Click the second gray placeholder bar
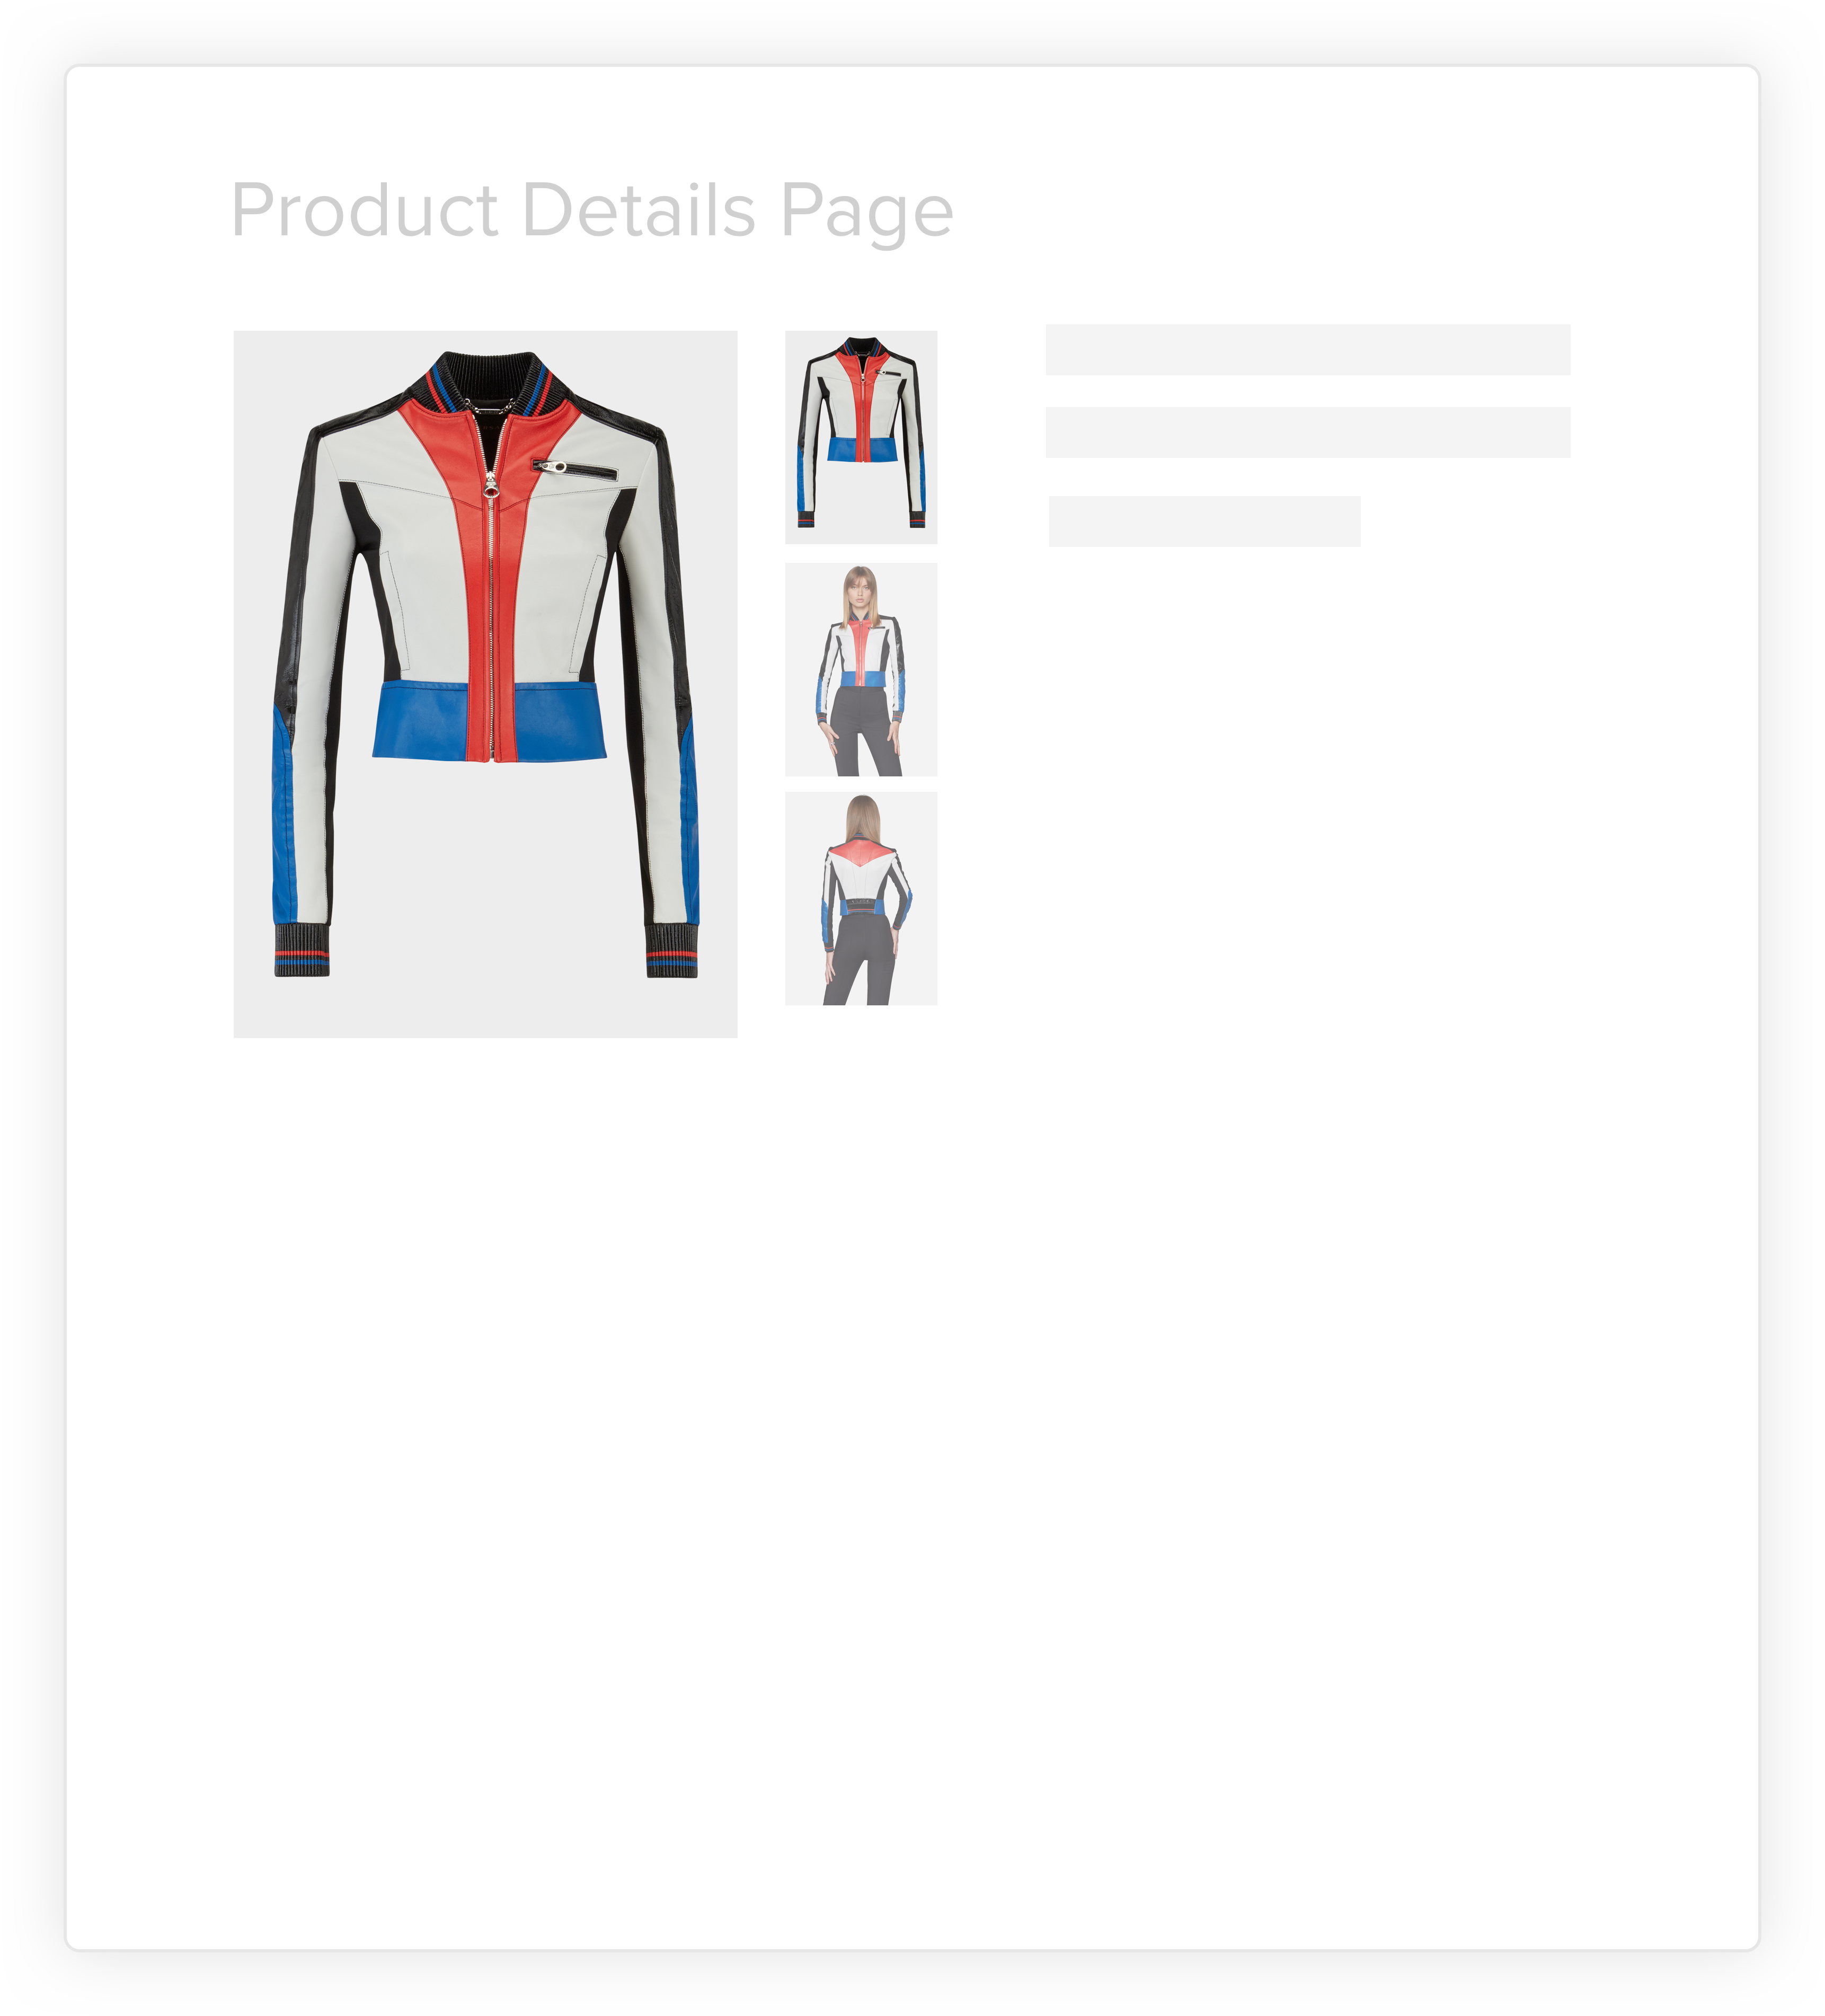Viewport: 1825px width, 2016px height. (1308, 432)
